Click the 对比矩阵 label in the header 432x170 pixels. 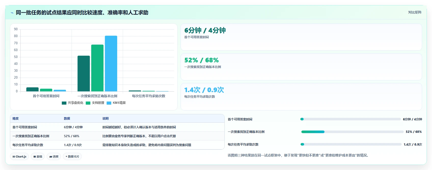[415, 12]
